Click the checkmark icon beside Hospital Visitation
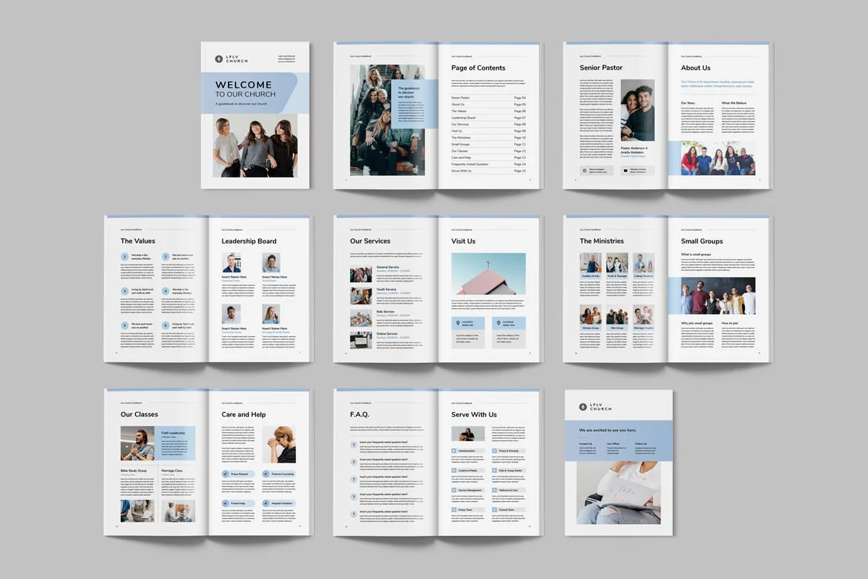 click(266, 503)
